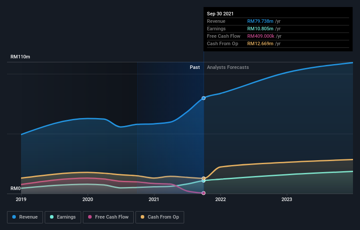Viewport: 360px width, 230px height.
Task: Click the Earnings row label in tooltip
Action: (x=216, y=29)
